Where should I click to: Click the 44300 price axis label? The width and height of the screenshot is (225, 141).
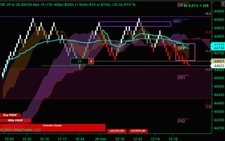click(x=219, y=120)
